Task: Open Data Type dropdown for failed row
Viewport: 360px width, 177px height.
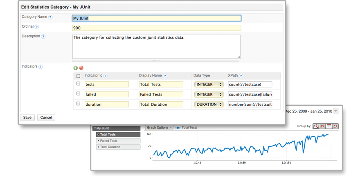Action: 209,94
